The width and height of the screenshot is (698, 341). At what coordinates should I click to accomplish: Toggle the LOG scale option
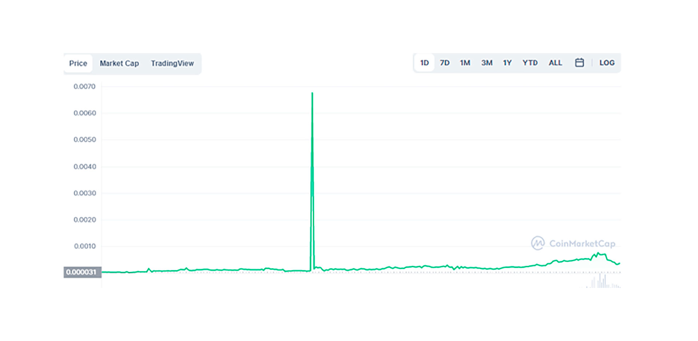tap(607, 63)
